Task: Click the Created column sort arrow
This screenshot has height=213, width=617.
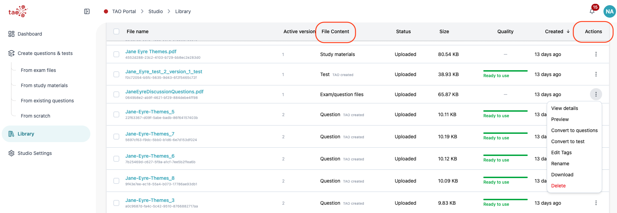Action: [x=568, y=31]
